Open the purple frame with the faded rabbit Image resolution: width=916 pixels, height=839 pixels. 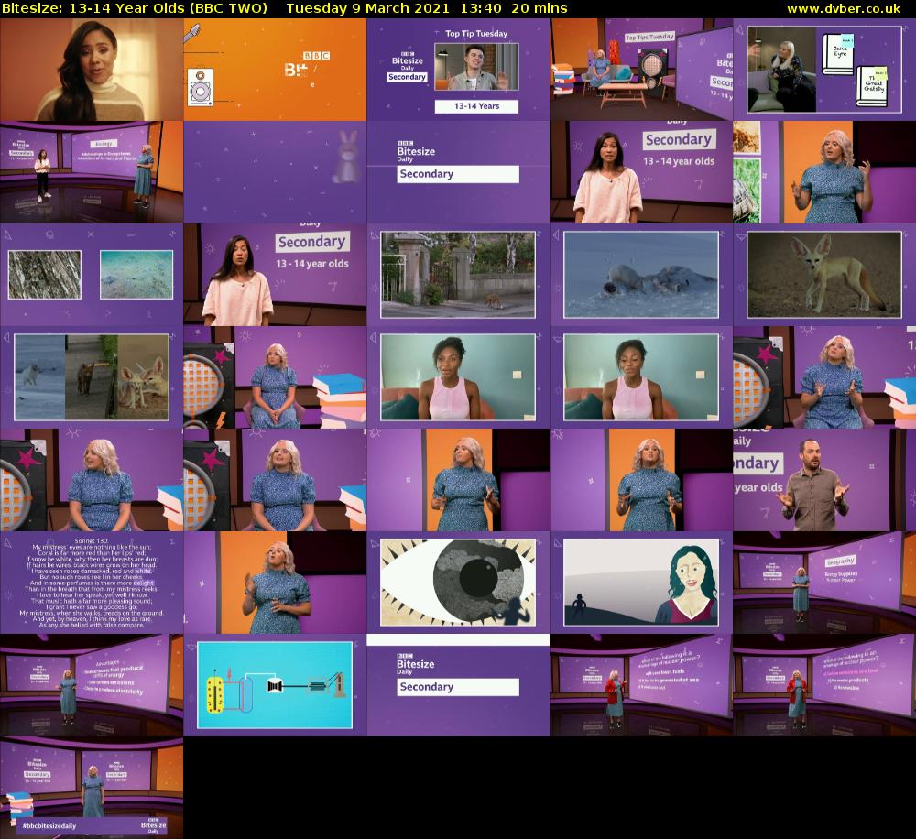275,172
